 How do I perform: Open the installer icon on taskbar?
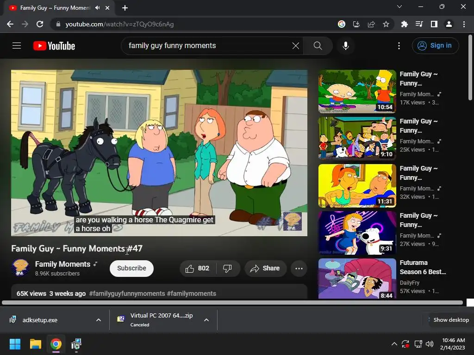click(76, 344)
